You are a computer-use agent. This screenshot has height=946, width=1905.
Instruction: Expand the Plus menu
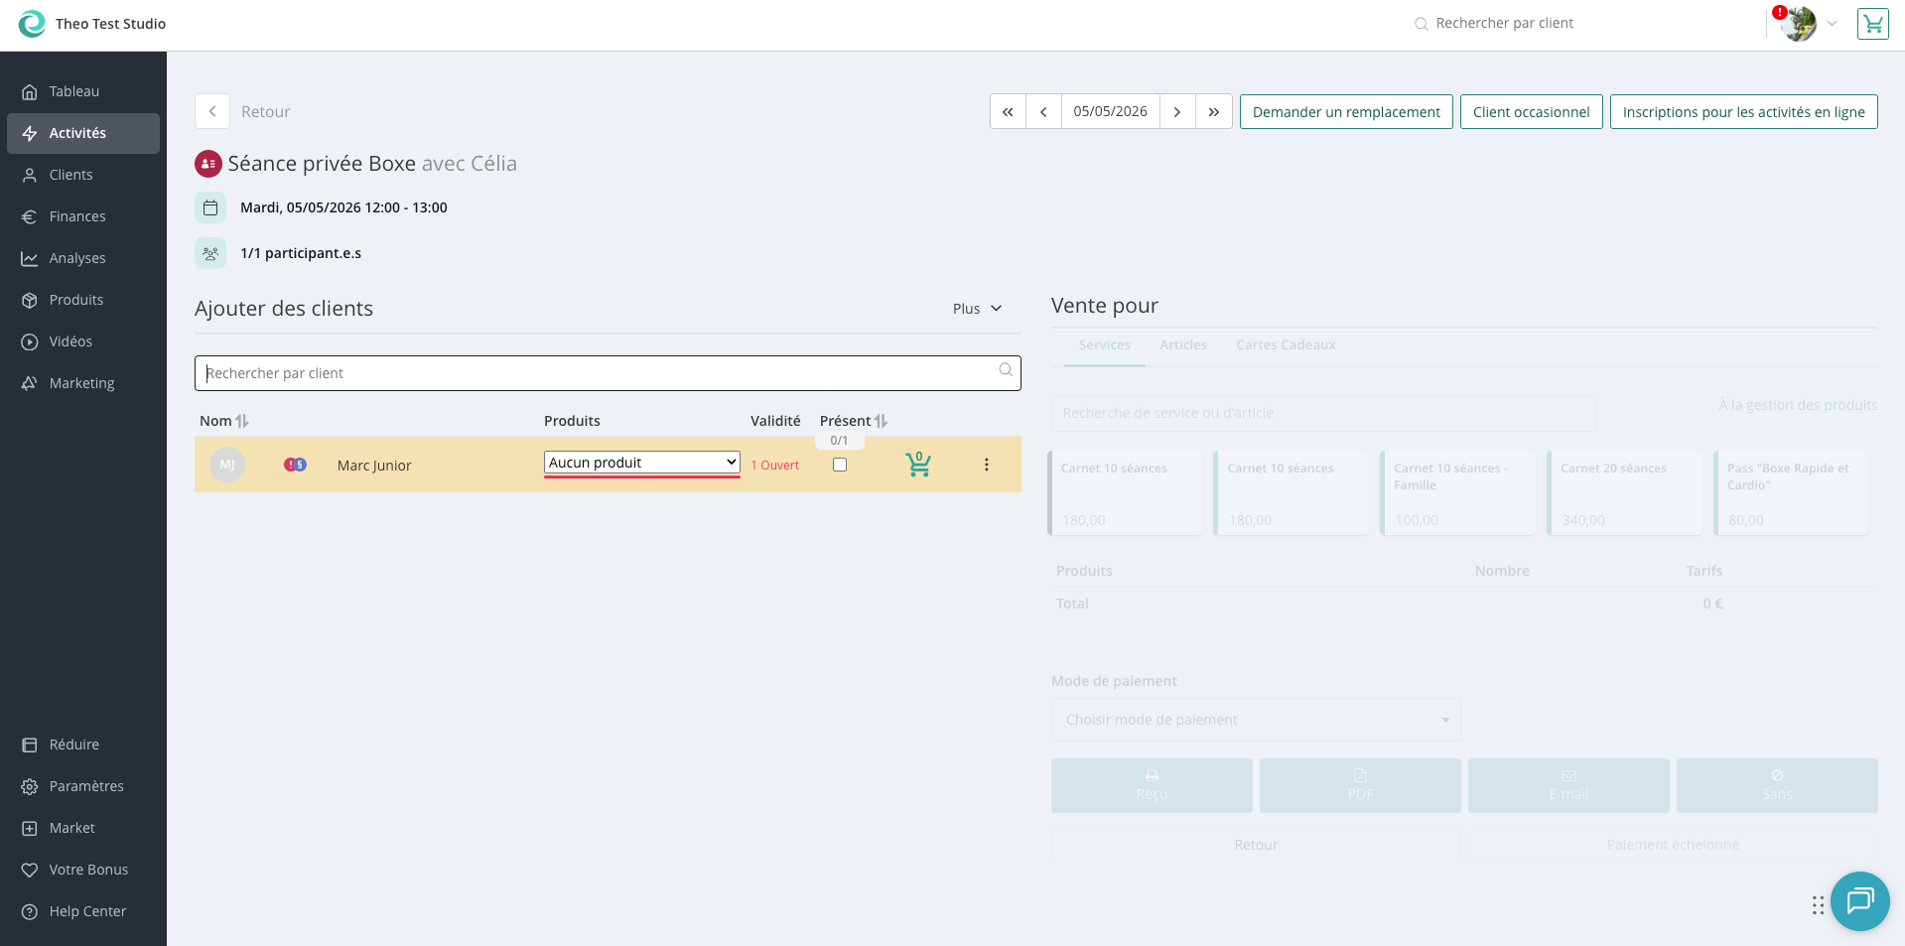[977, 309]
